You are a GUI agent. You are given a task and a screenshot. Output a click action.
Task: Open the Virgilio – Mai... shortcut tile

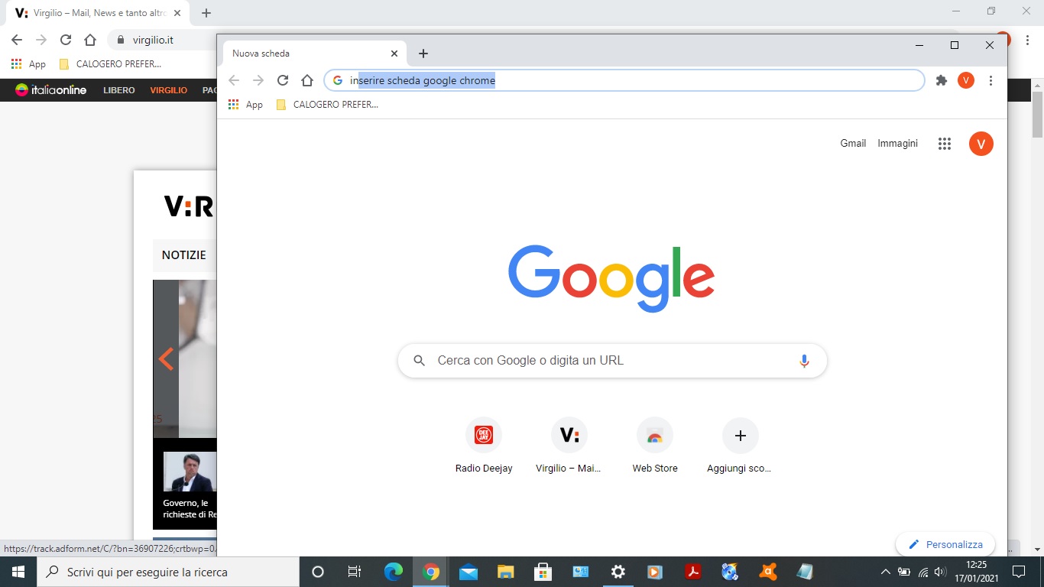pos(569,445)
